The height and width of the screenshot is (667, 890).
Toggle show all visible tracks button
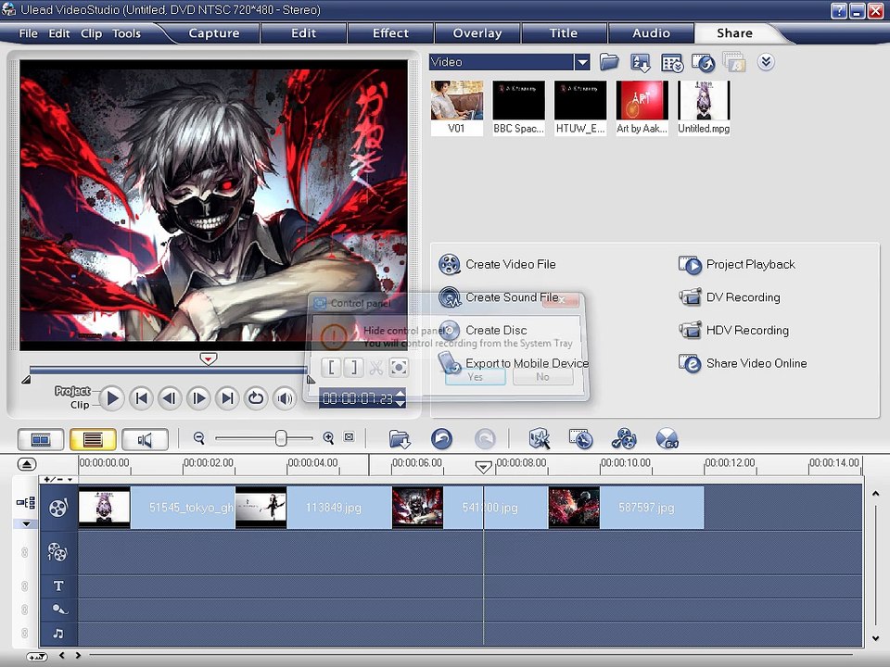(26, 464)
